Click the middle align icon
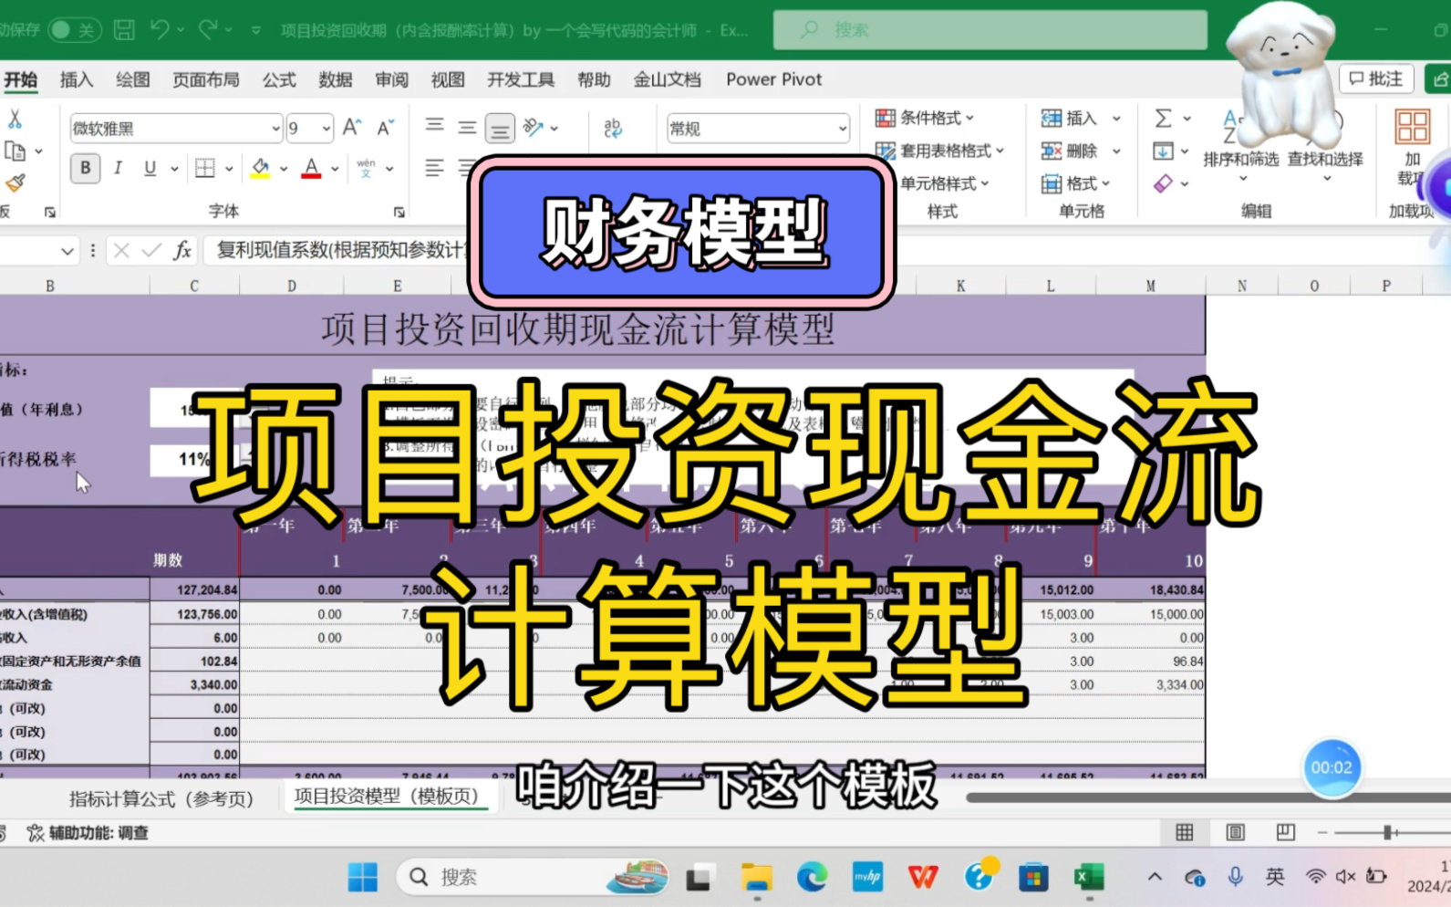Viewport: 1451px width, 907px height. [467, 127]
